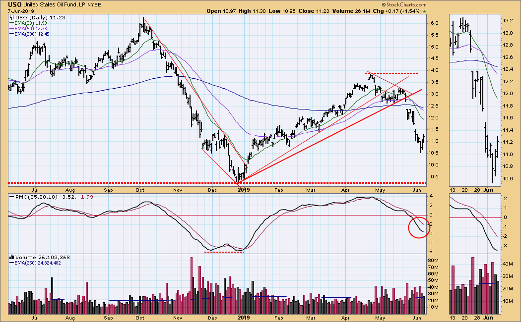Click the Volume 26,103,368 legend entry

43,257
